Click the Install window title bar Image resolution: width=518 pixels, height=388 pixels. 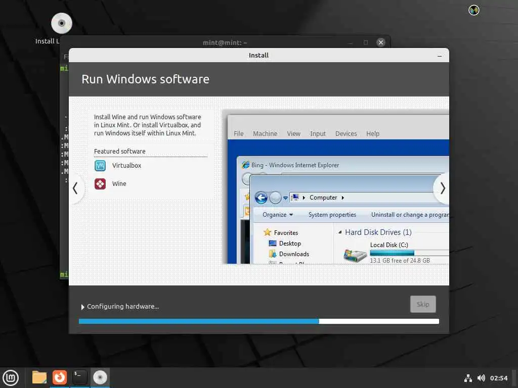(258, 56)
